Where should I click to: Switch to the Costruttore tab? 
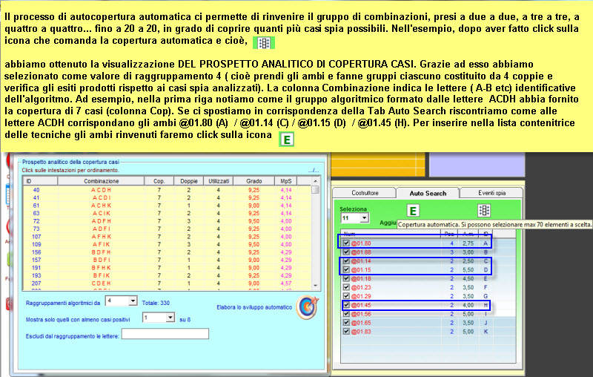click(365, 193)
